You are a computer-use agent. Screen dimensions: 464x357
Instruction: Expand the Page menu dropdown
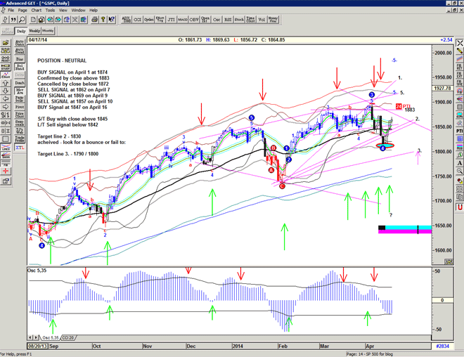pos(22,11)
